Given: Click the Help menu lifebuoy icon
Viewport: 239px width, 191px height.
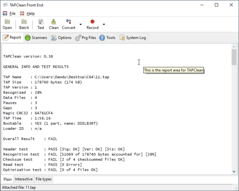Looking at the screenshot, I should coord(22,13).
